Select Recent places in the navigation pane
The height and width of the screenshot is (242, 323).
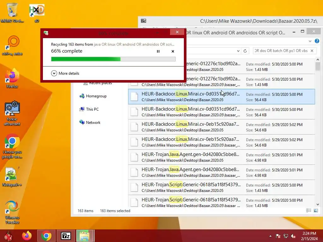pos(98,83)
